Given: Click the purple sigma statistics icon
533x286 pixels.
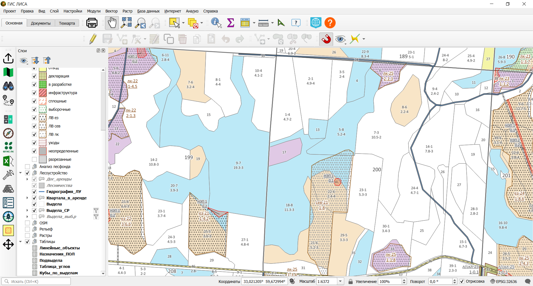Looking at the screenshot, I should (x=231, y=23).
